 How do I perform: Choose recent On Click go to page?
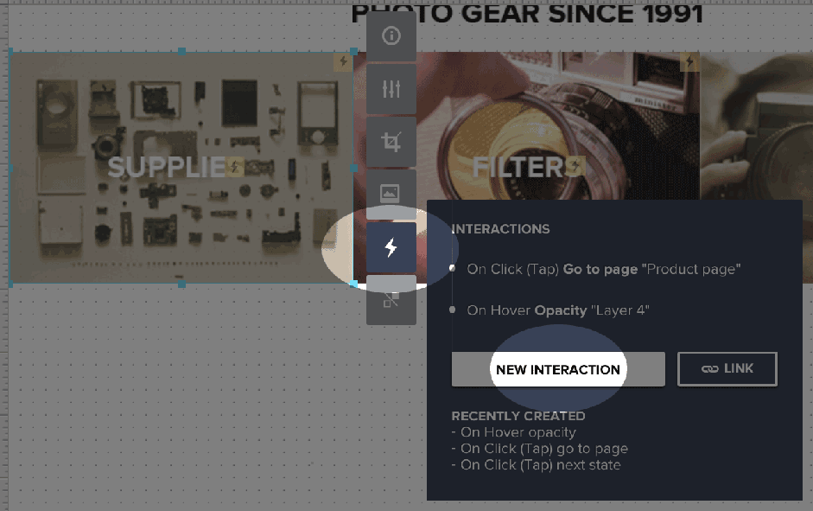click(544, 448)
